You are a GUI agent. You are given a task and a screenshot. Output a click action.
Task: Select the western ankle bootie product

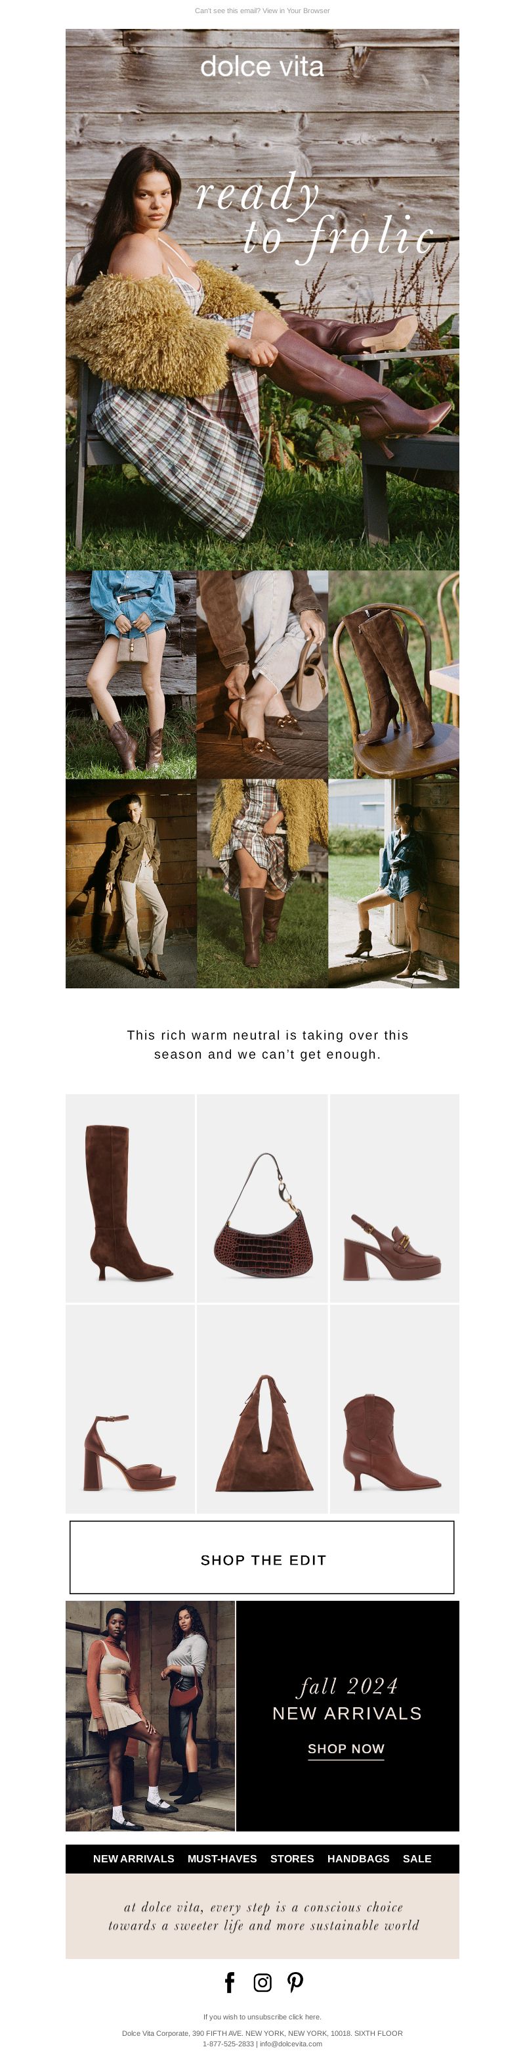click(x=394, y=1409)
